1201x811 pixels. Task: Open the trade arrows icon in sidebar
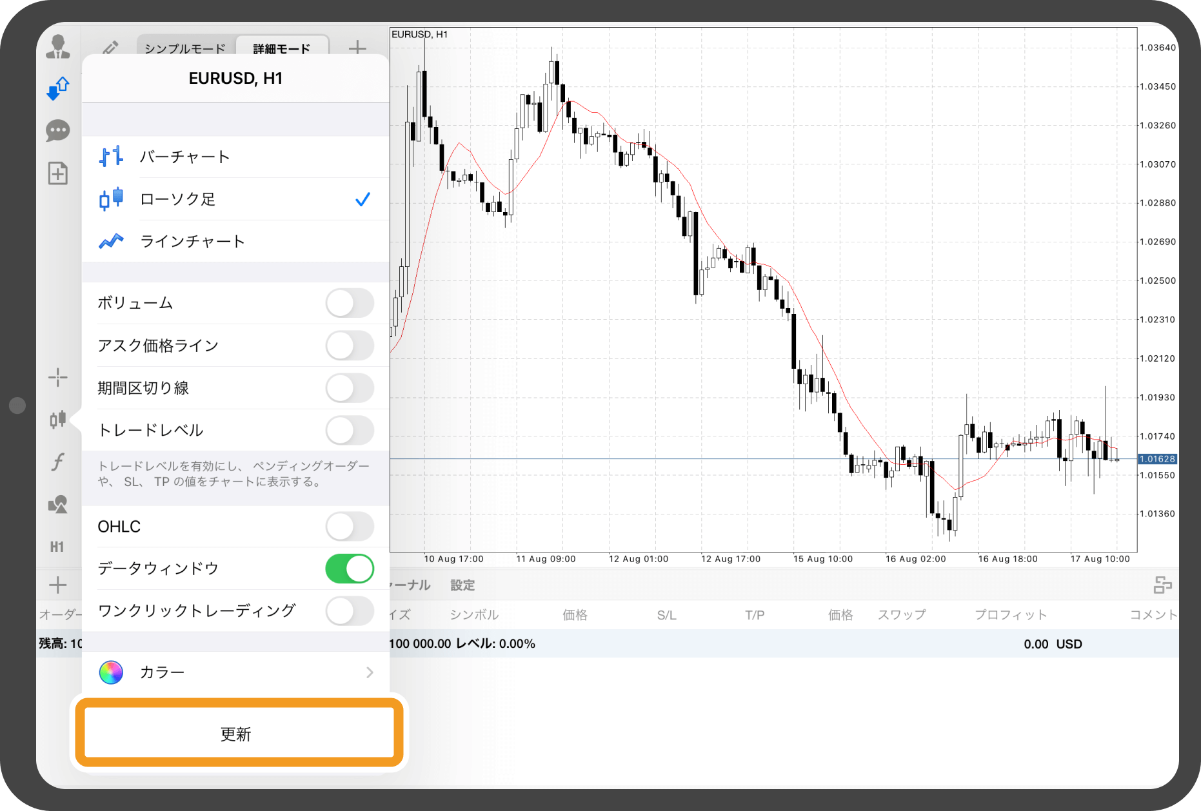57,88
